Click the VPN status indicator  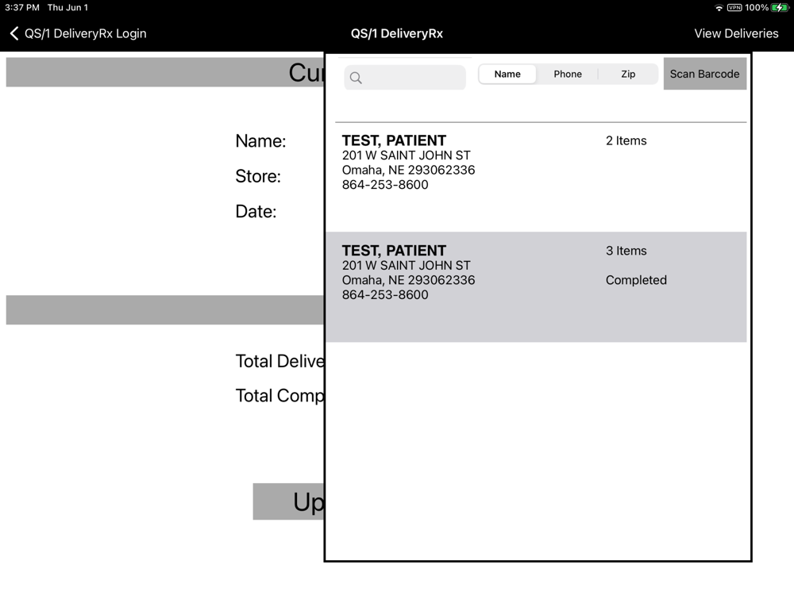[x=734, y=8]
